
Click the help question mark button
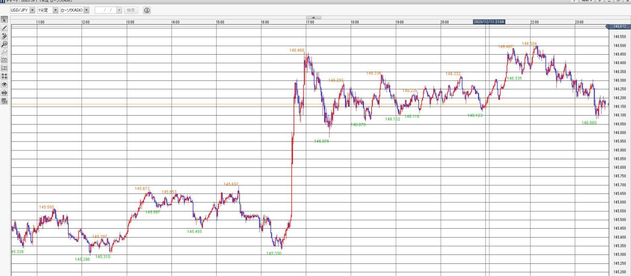[x=574, y=2]
